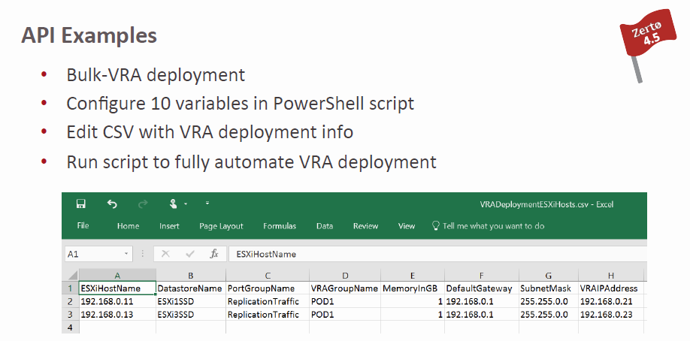Screen dimensions: 690x341
Task: Select column C header
Action: pyautogui.click(x=268, y=276)
